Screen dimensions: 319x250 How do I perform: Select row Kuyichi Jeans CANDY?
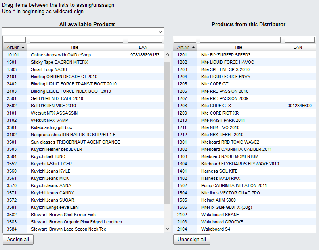(83, 193)
